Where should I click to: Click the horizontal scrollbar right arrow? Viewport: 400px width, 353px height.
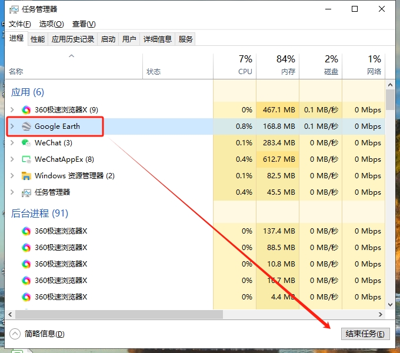point(381,315)
